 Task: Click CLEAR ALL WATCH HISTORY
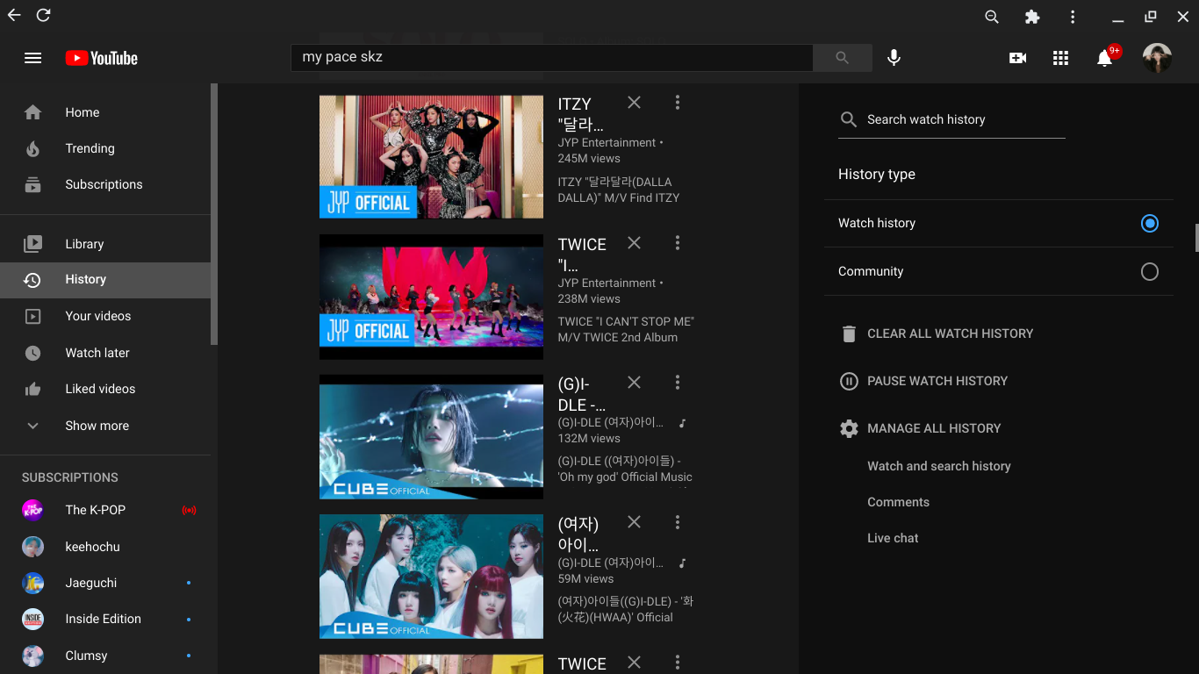click(x=937, y=333)
